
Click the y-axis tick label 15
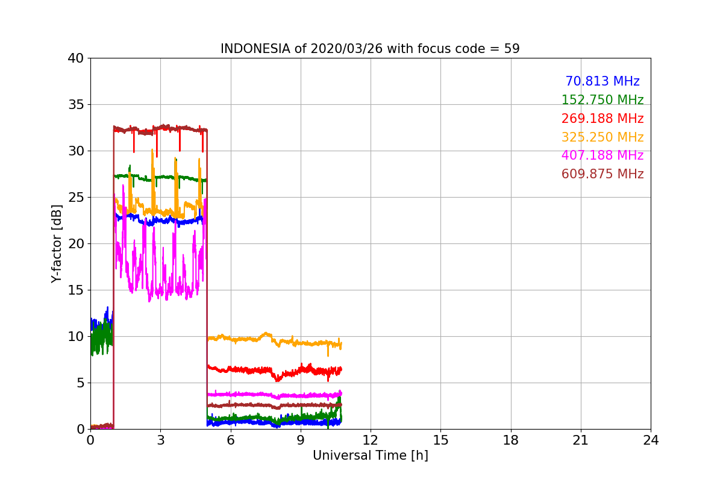76,290
